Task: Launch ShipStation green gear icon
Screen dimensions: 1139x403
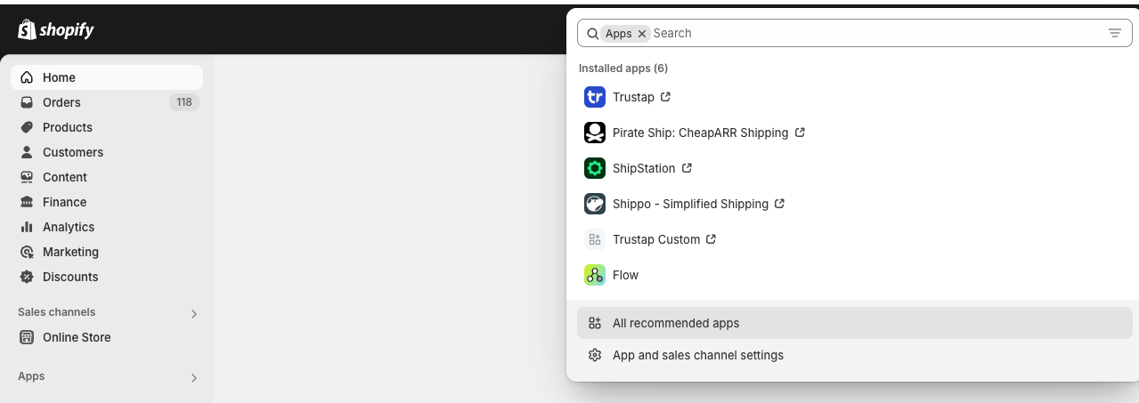Action: (594, 168)
